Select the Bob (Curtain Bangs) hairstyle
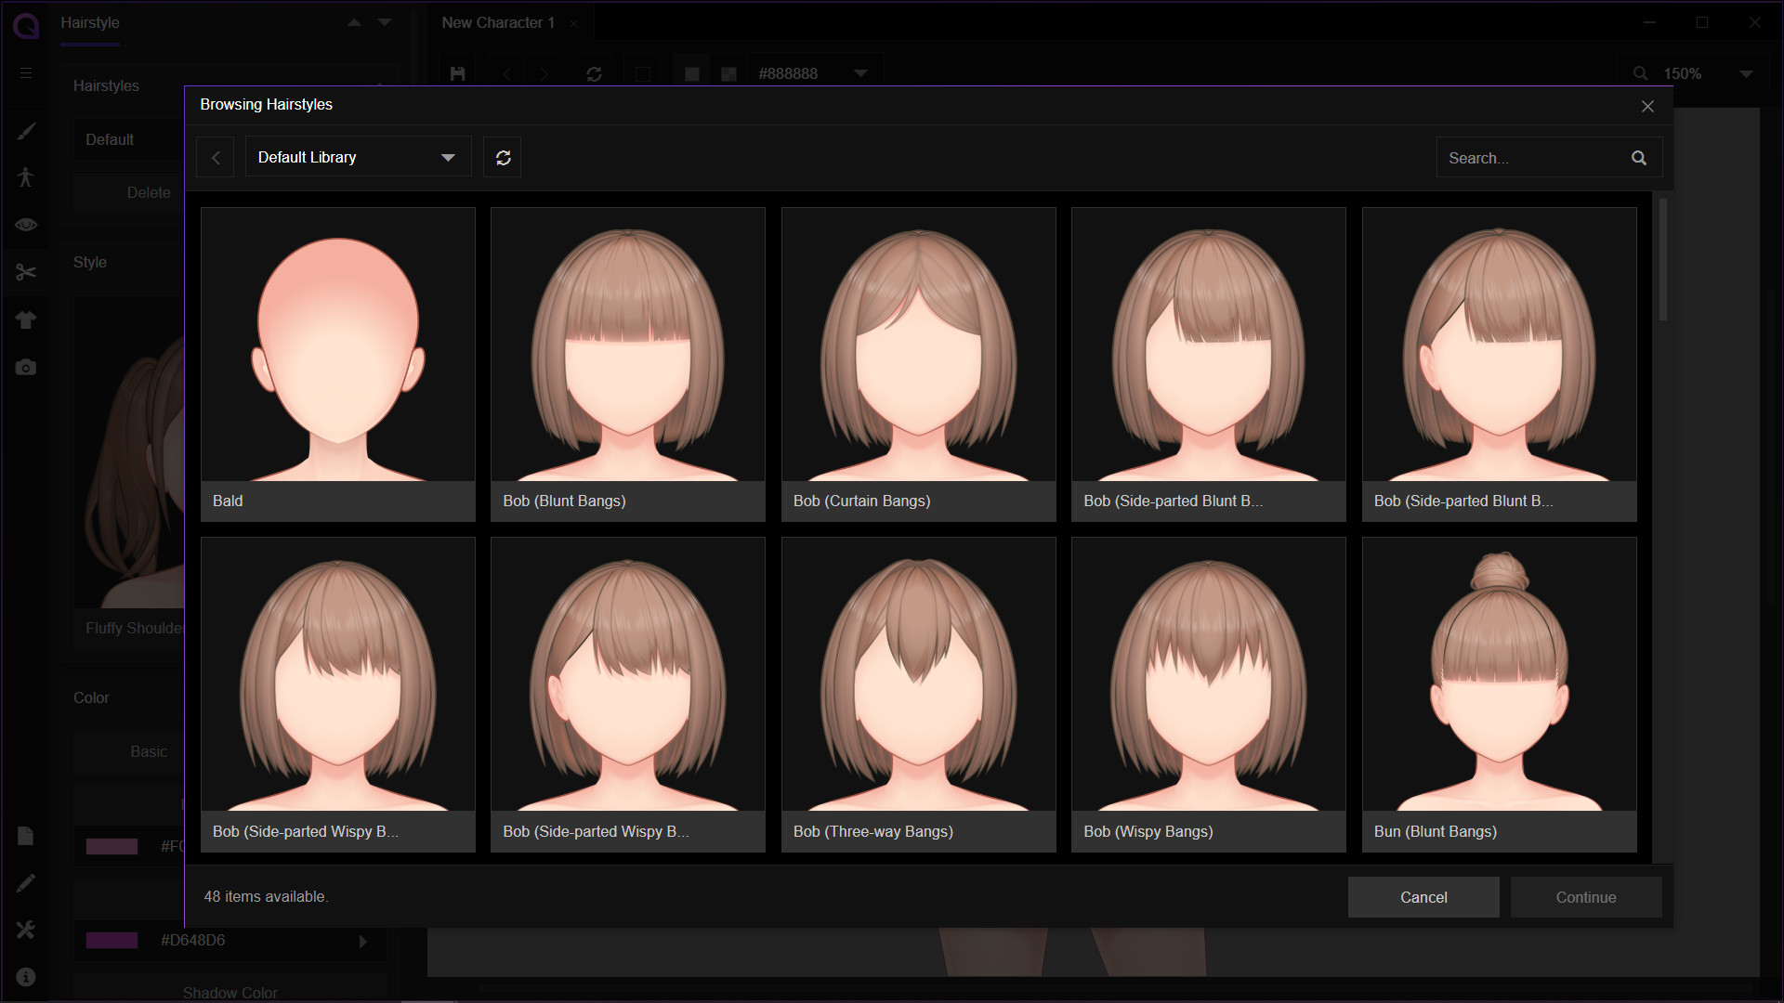The width and height of the screenshot is (1784, 1003). 918,363
